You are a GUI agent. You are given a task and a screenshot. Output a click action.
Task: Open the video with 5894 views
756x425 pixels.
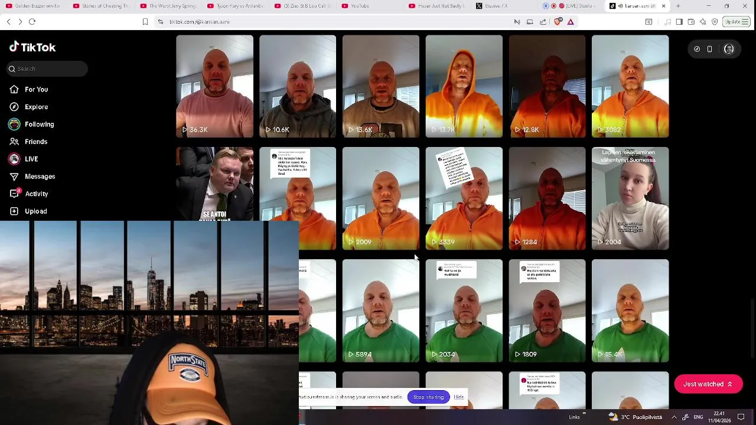click(x=381, y=310)
